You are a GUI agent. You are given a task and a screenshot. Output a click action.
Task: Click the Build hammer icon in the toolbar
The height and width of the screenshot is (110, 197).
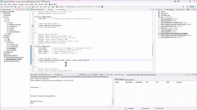(x=15, y=7)
